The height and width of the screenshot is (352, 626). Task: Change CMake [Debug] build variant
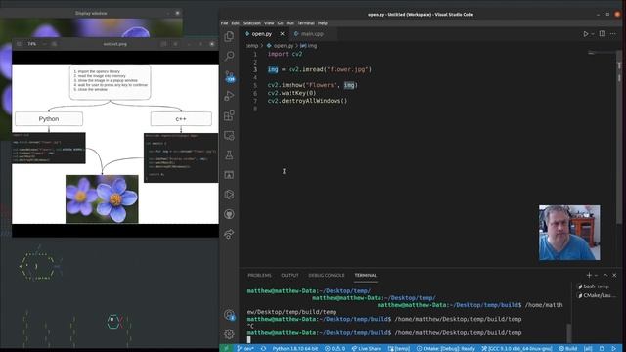pyautogui.click(x=446, y=348)
